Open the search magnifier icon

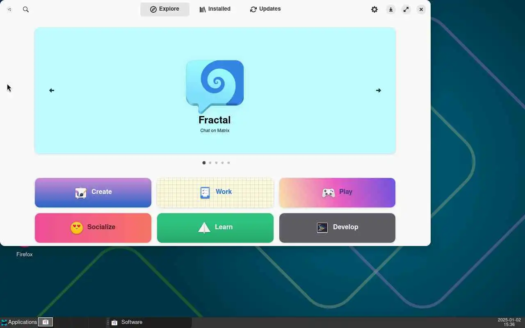[26, 9]
